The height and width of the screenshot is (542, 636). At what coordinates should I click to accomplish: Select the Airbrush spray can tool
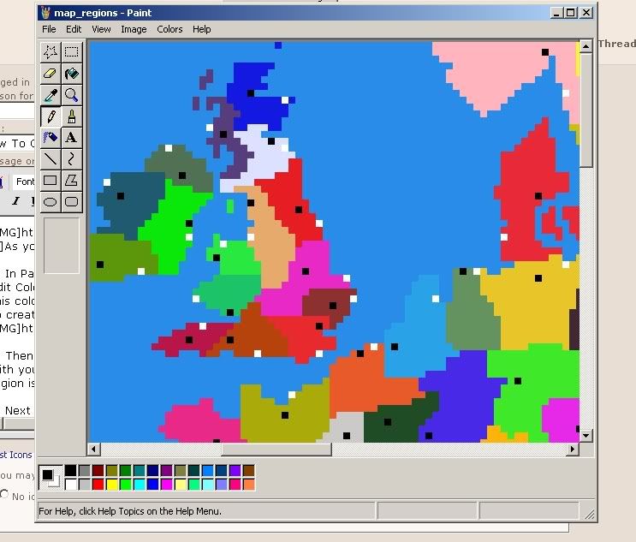point(51,138)
